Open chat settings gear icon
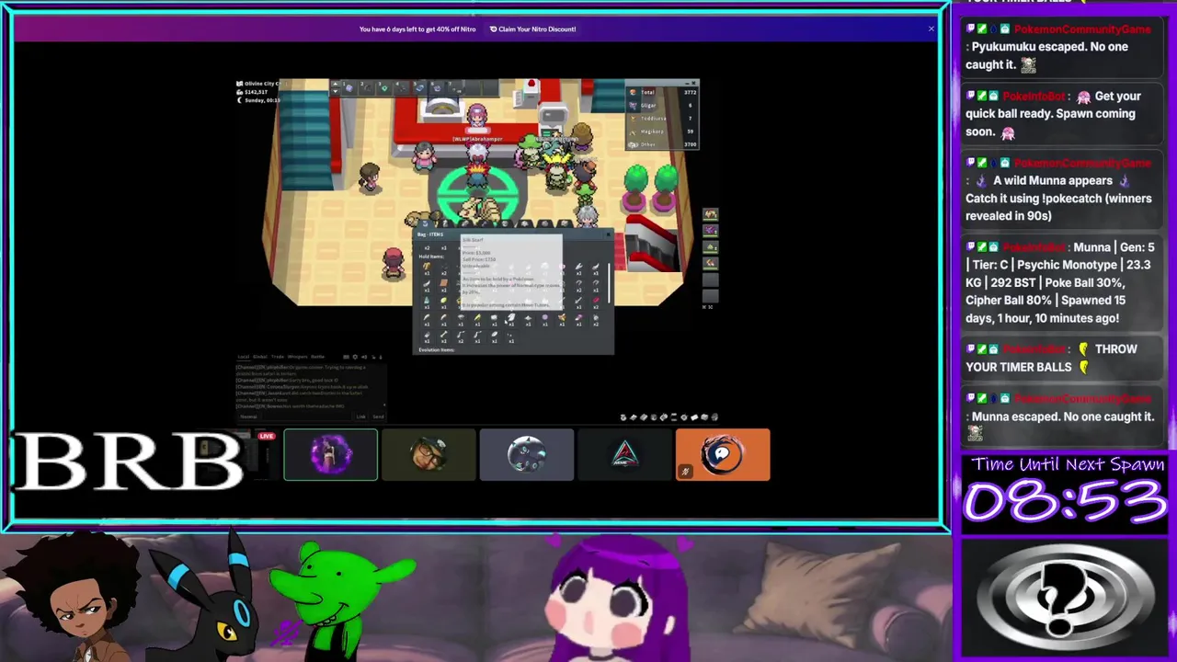 click(355, 357)
